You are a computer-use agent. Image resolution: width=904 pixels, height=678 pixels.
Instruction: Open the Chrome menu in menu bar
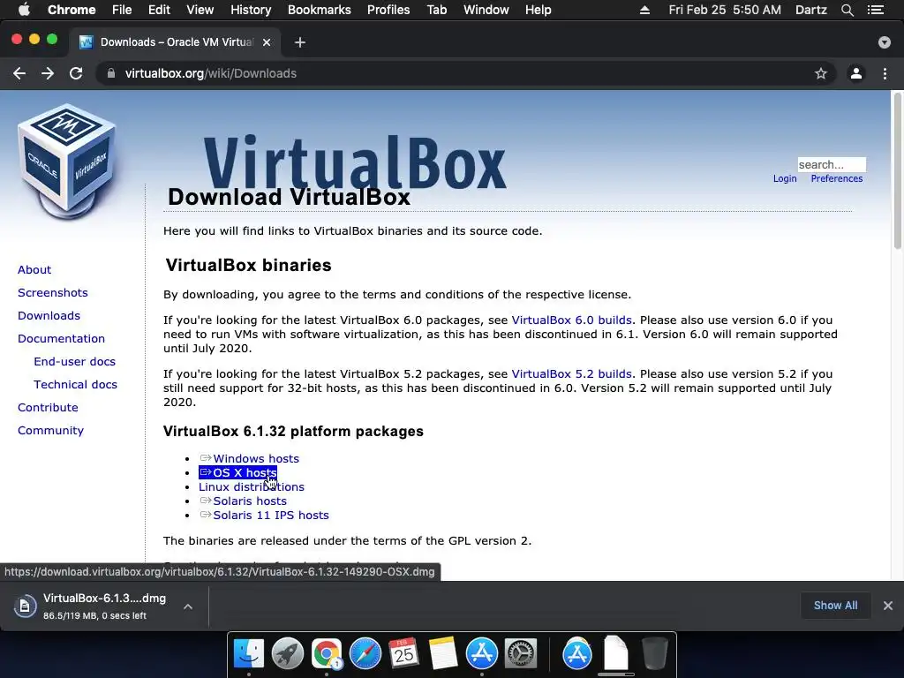pyautogui.click(x=72, y=10)
